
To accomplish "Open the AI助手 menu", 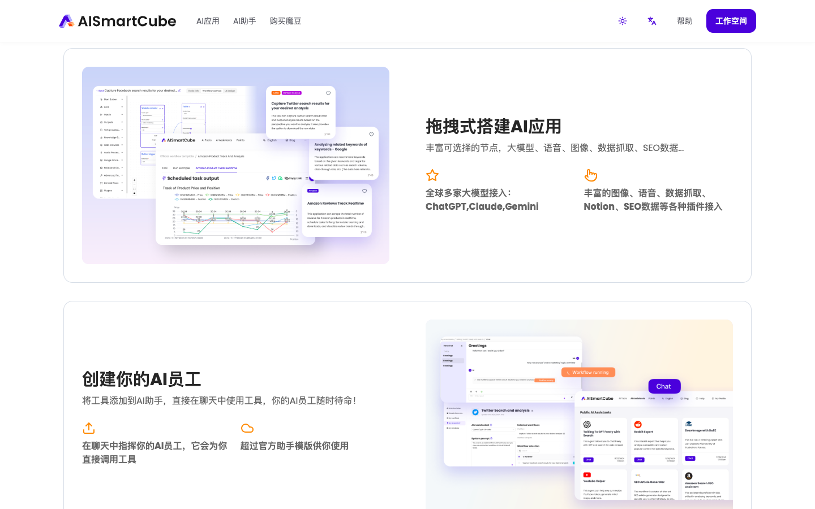I will [244, 21].
